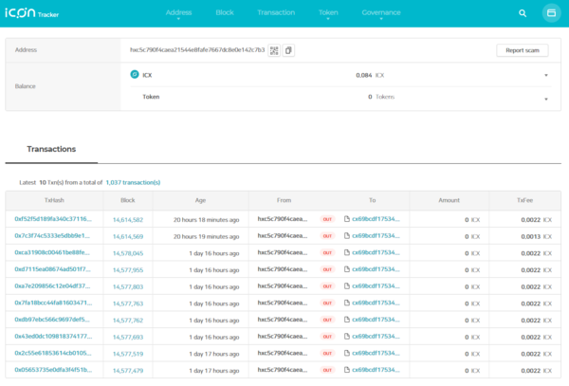The height and width of the screenshot is (386, 569).
Task: Click contract icon in 14,577,955 block row
Action: (x=346, y=269)
